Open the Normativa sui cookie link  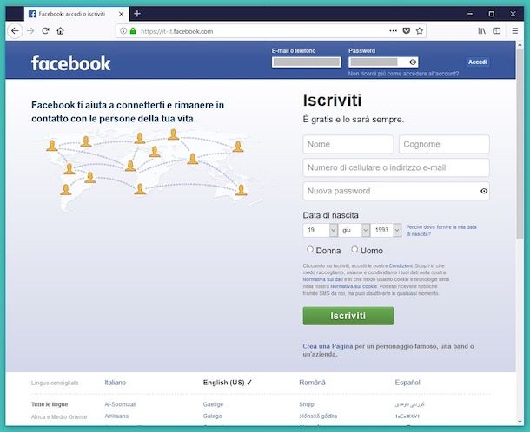(354, 286)
